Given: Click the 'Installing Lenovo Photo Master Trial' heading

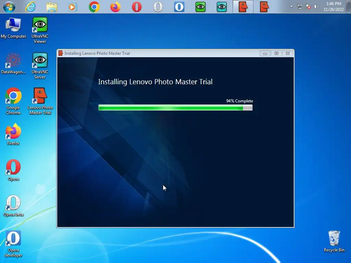Looking at the screenshot, I should [x=155, y=82].
